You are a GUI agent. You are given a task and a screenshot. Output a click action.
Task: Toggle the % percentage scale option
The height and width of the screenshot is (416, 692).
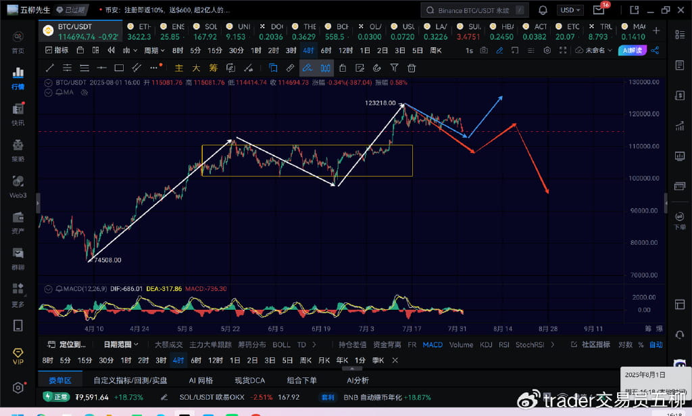(641, 344)
